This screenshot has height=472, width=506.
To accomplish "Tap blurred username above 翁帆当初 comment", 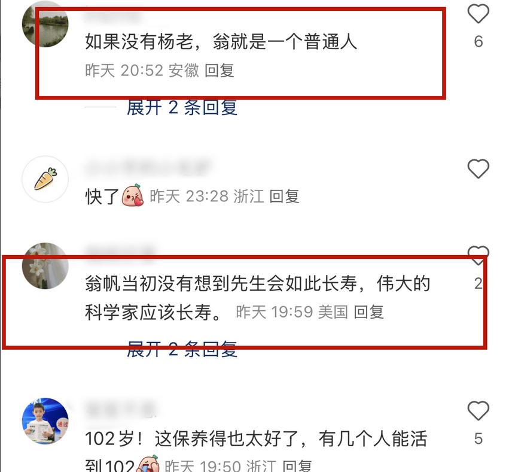I will pos(120,252).
